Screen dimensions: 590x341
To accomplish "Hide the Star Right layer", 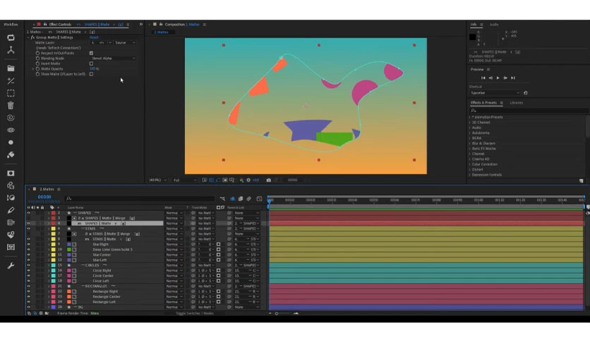I will 29,244.
